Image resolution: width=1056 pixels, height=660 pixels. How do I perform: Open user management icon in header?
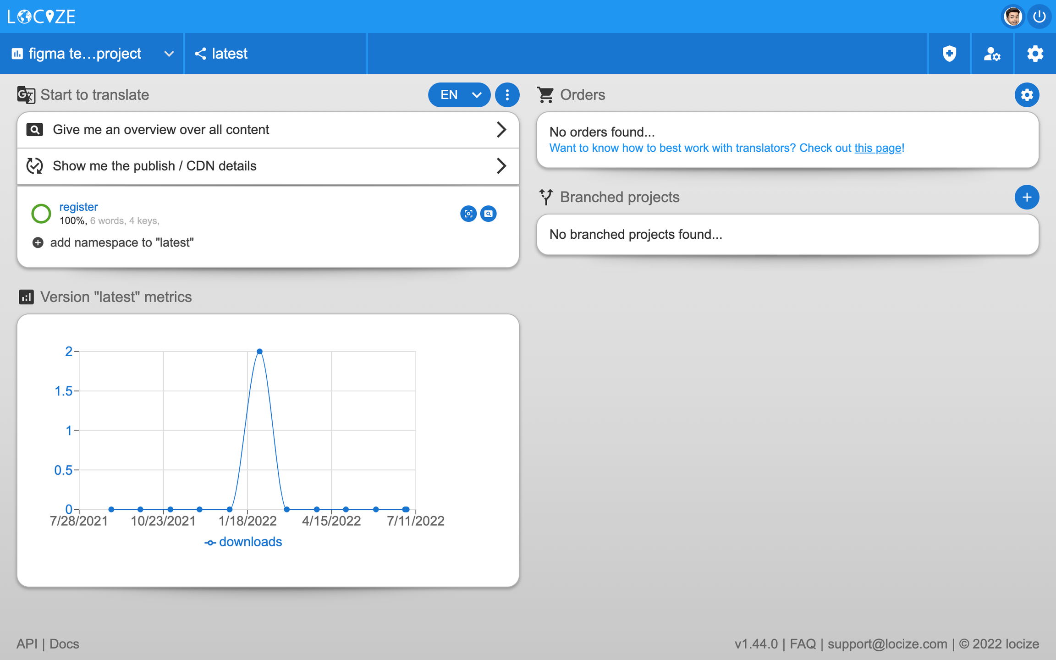tap(992, 54)
